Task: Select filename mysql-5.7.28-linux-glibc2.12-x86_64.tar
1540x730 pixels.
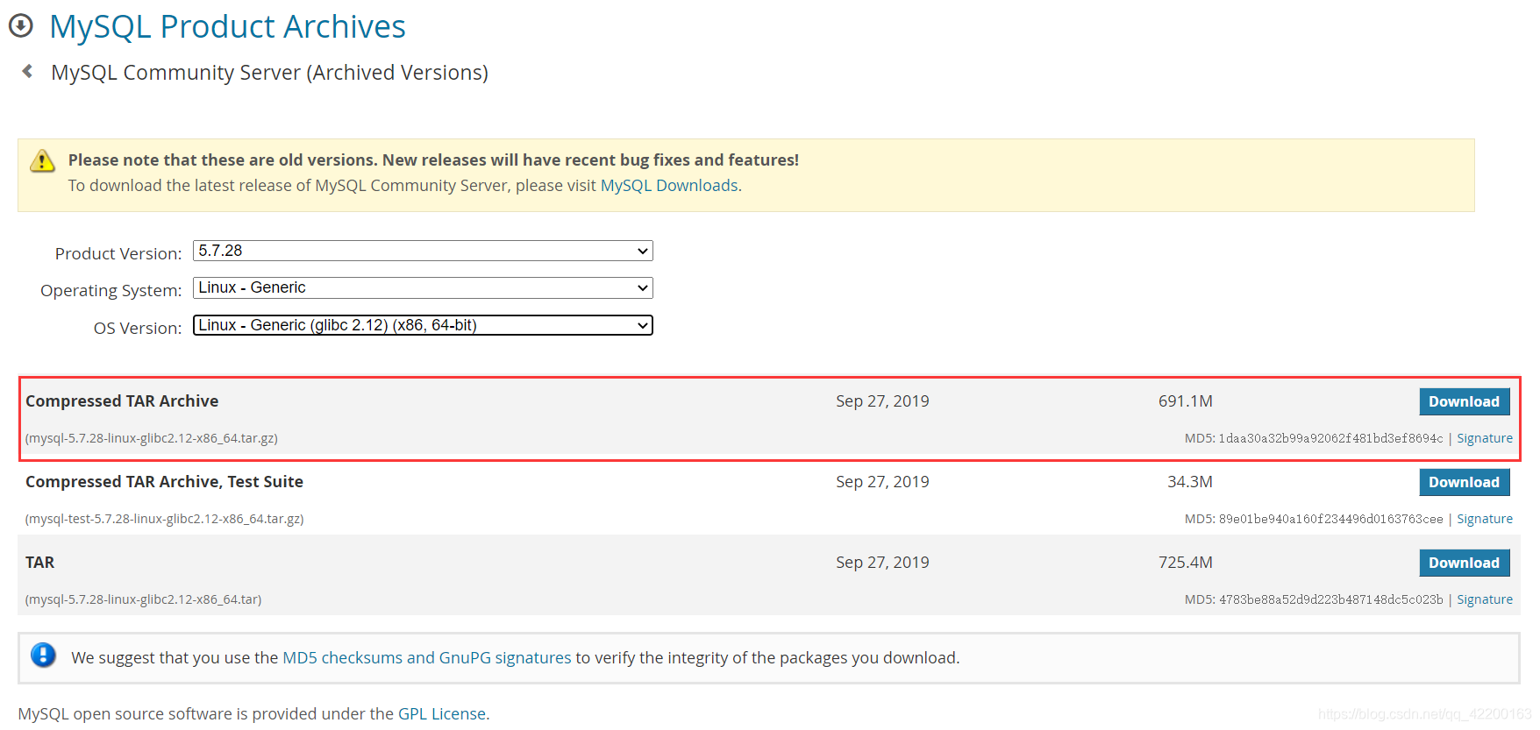Action: [144, 599]
